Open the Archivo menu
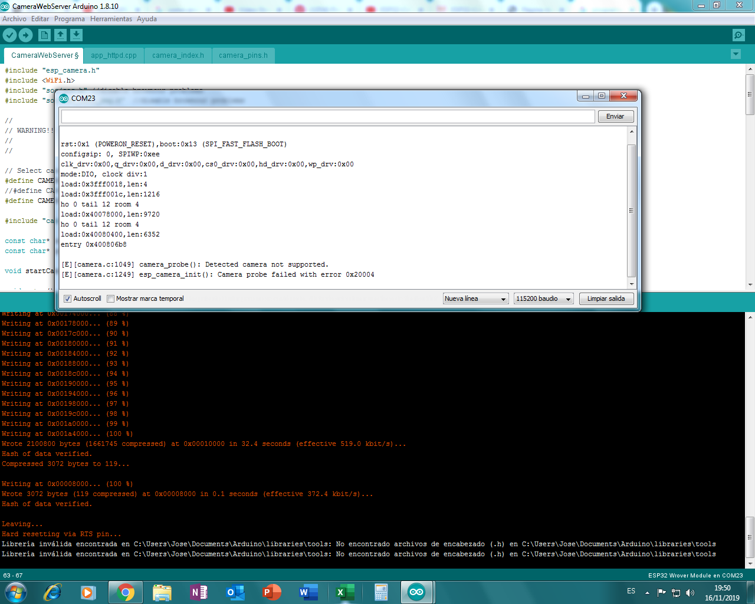The image size is (755, 604). point(14,19)
